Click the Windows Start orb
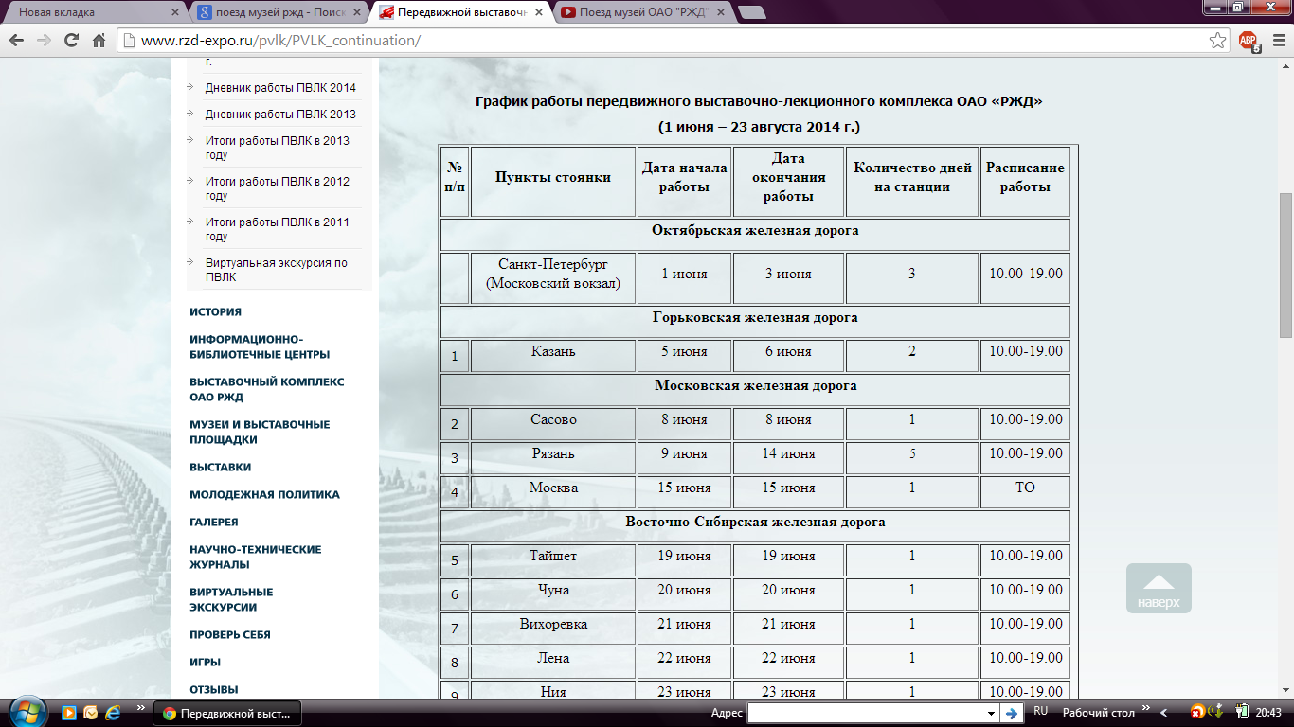Viewport: 1294px width, 727px height. tap(26, 712)
